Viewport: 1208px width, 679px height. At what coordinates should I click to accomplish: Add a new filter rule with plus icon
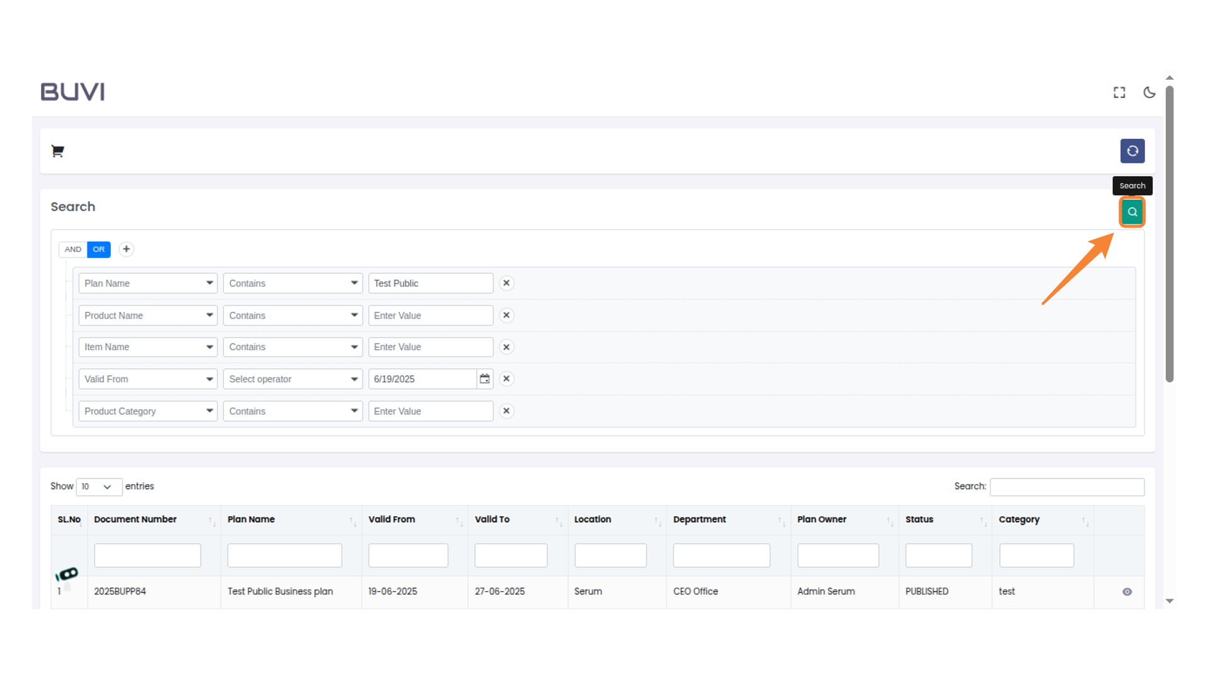pos(126,249)
